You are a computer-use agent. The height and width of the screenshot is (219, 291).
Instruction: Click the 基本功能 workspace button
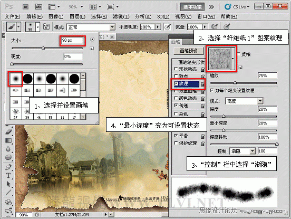tap(192, 7)
